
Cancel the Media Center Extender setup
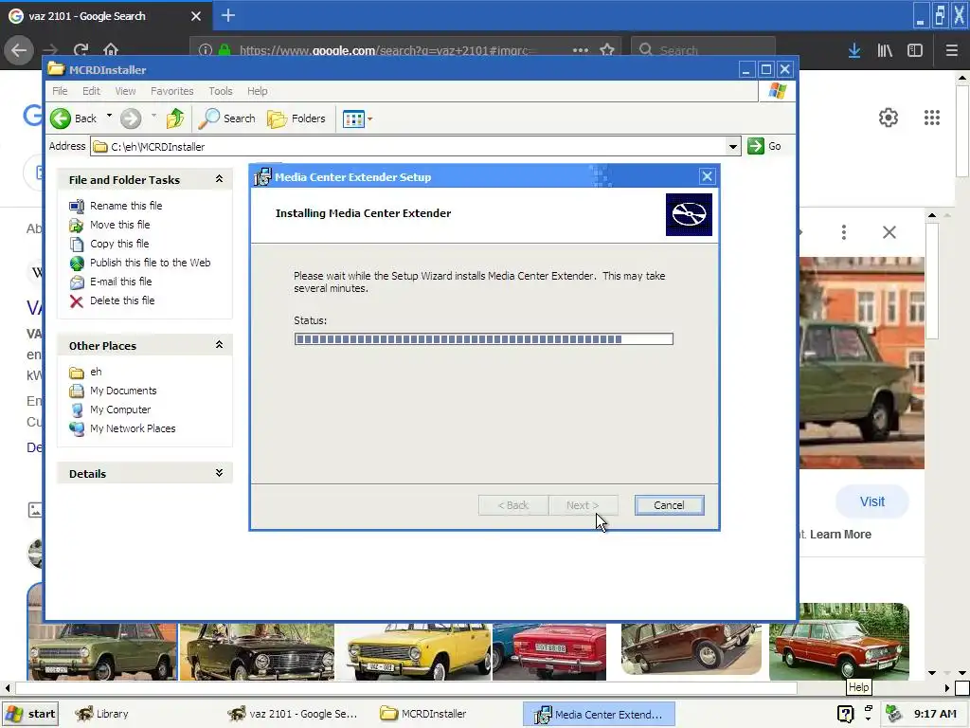pyautogui.click(x=669, y=505)
